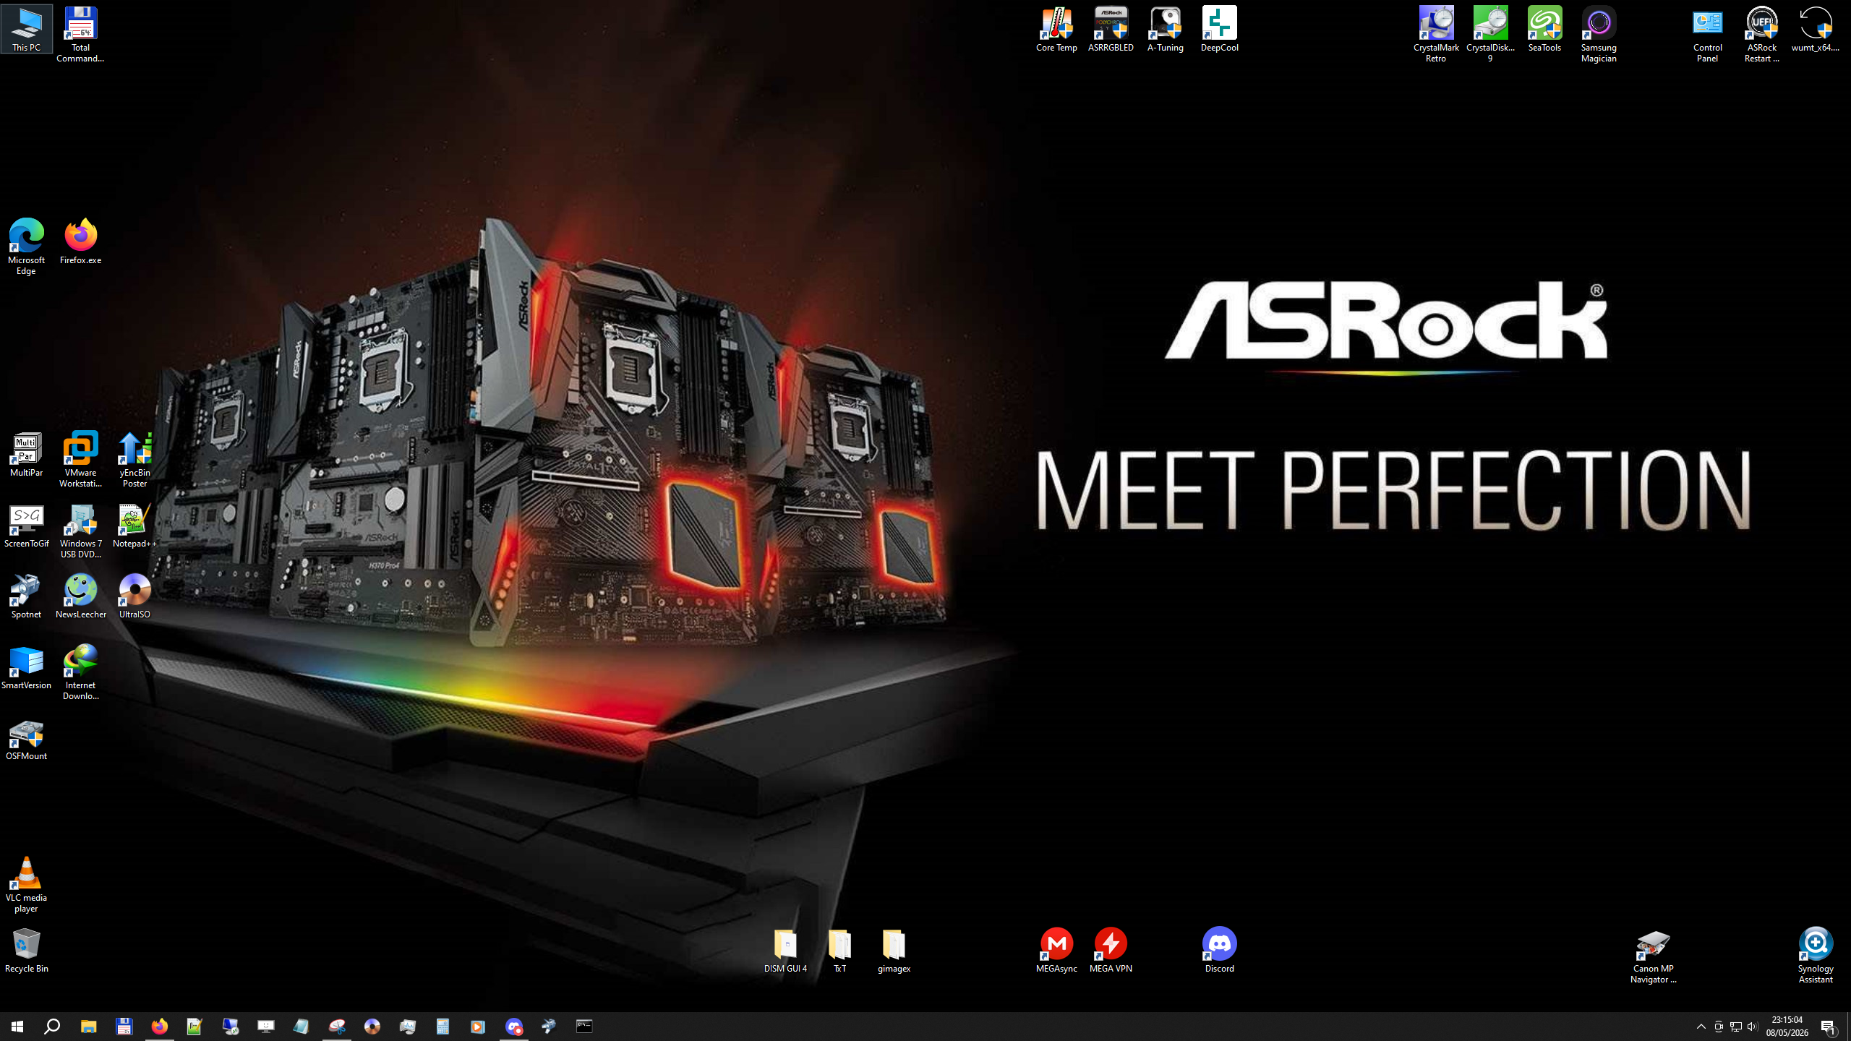This screenshot has width=1851, height=1041.
Task: Select the DeepCool desktop icon
Action: point(1219,30)
